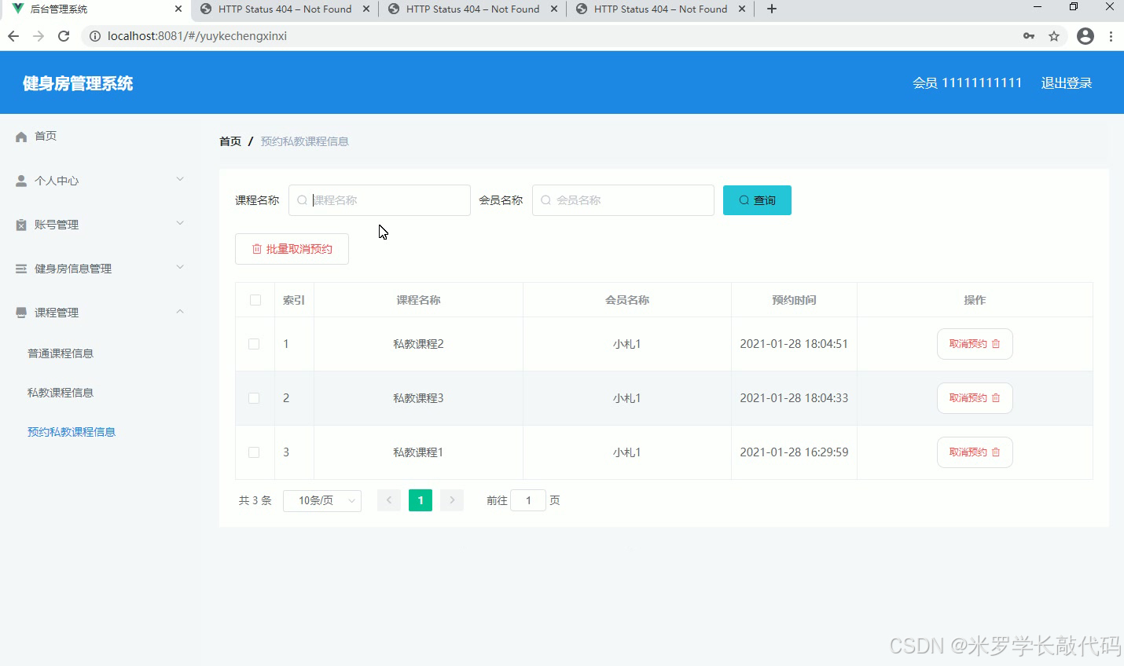
Task: Click the 会员 11111111111 user label
Action: click(x=968, y=83)
